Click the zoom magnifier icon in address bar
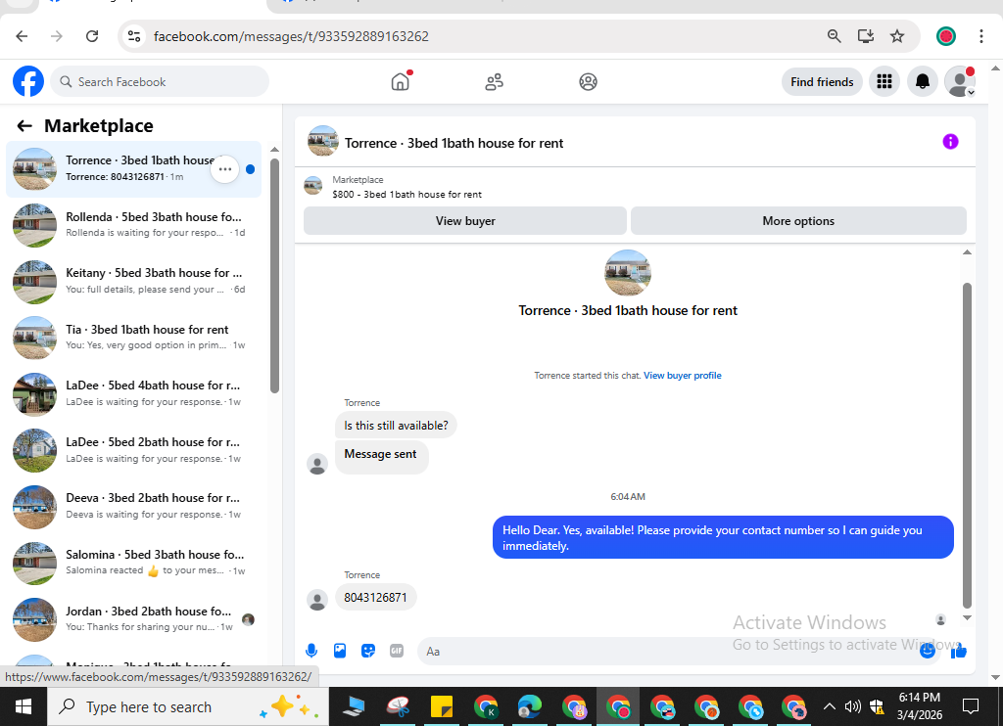 834,36
